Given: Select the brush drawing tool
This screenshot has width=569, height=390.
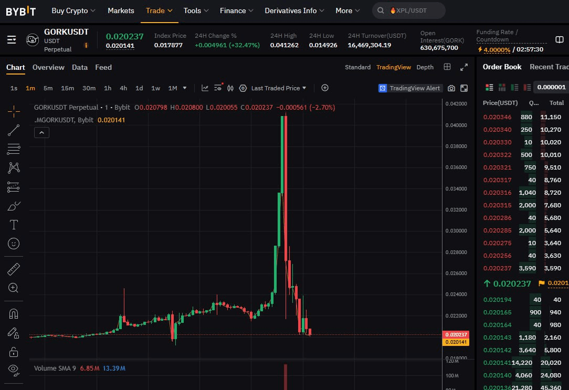Looking at the screenshot, I should click(x=14, y=206).
